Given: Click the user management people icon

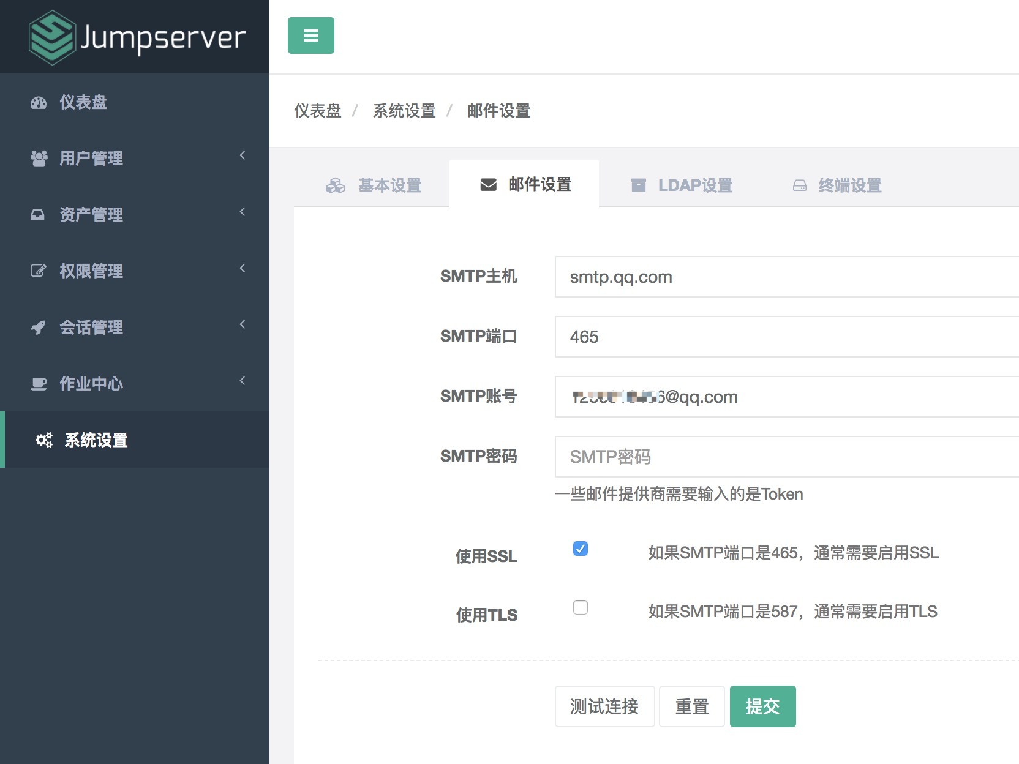Looking at the screenshot, I should coord(39,159).
